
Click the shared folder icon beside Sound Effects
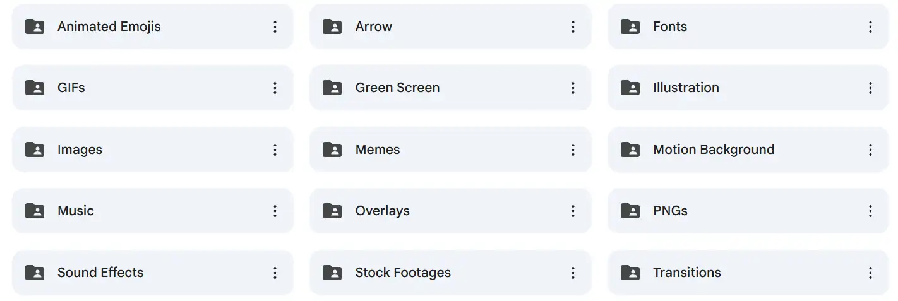click(x=35, y=273)
